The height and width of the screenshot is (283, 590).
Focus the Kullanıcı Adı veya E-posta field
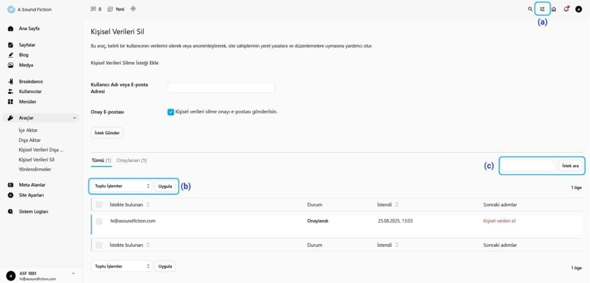pos(221,88)
